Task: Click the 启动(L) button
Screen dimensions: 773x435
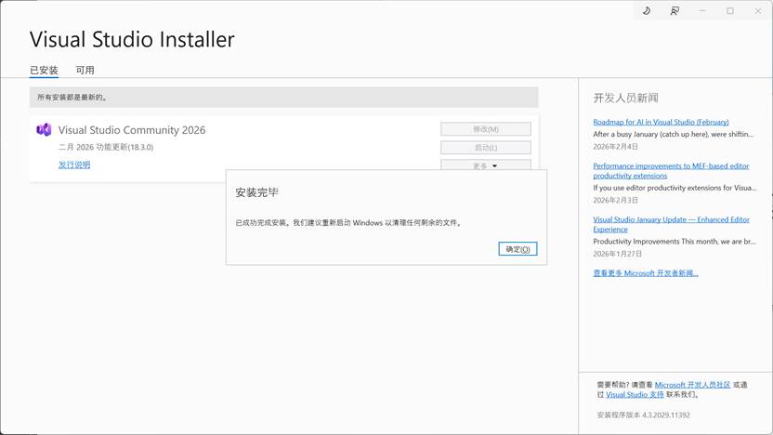Action: pyautogui.click(x=486, y=148)
